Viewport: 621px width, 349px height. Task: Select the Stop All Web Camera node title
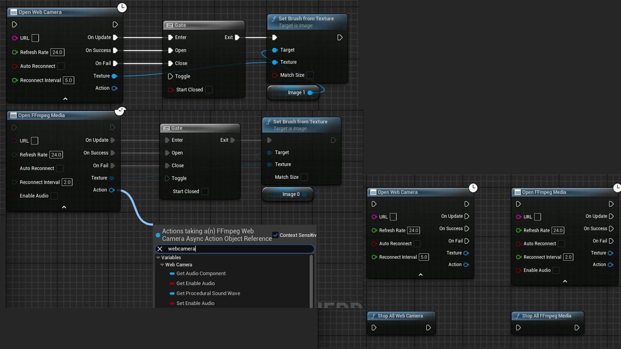tap(400, 316)
